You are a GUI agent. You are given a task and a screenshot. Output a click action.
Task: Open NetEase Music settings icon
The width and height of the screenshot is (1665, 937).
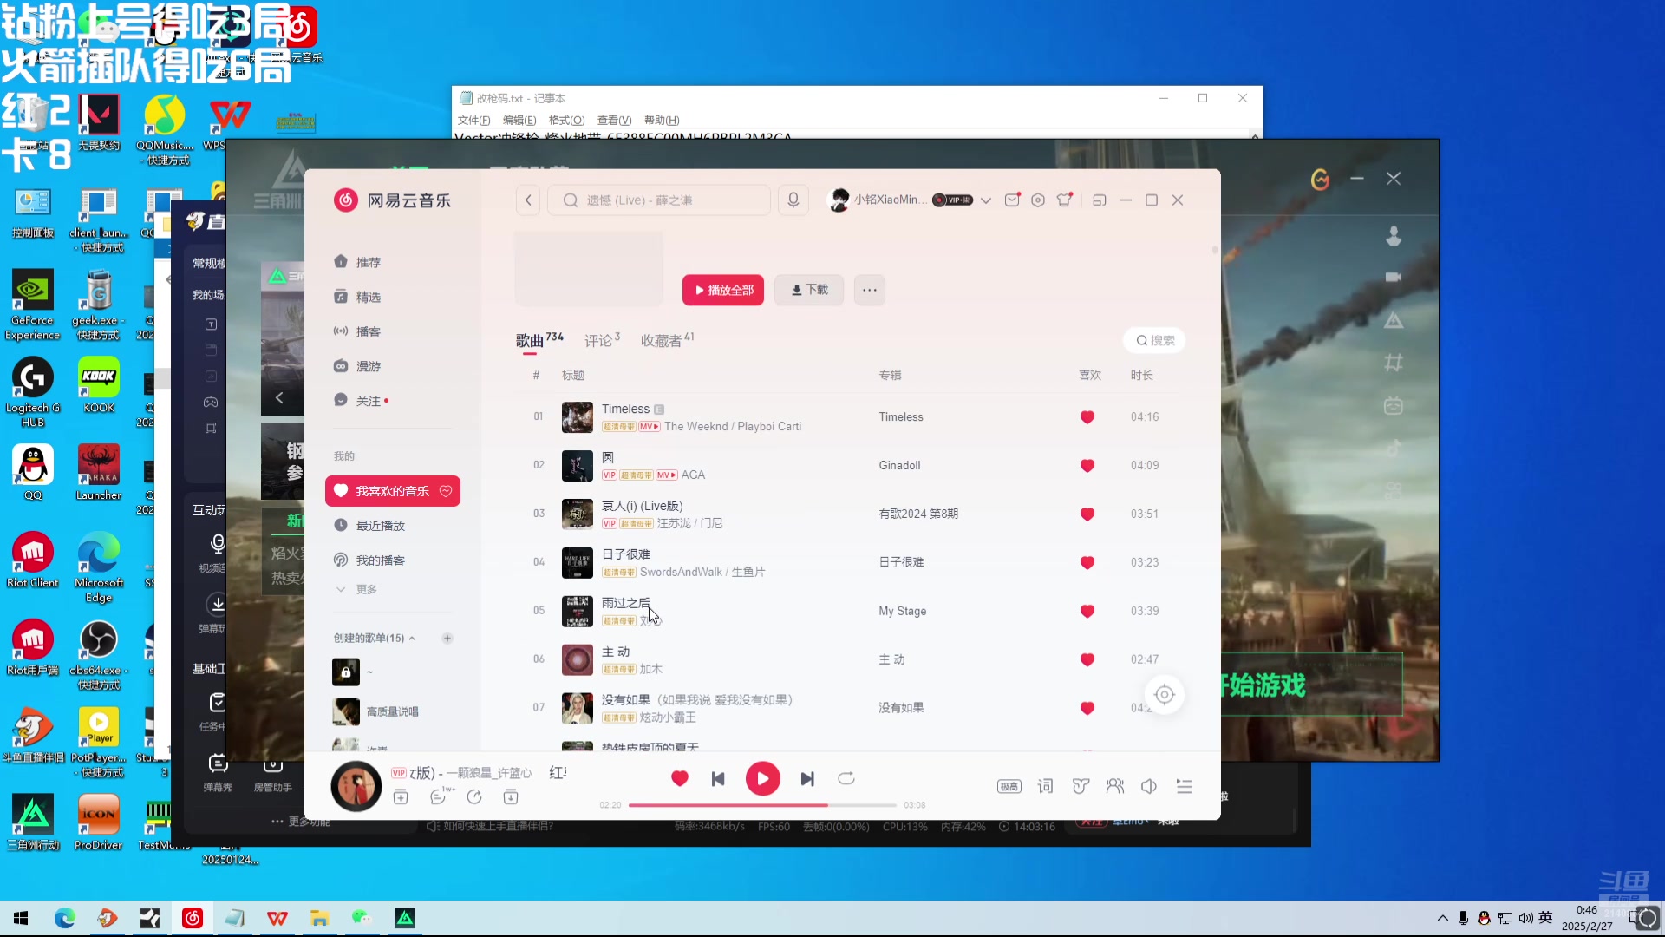tap(1038, 200)
